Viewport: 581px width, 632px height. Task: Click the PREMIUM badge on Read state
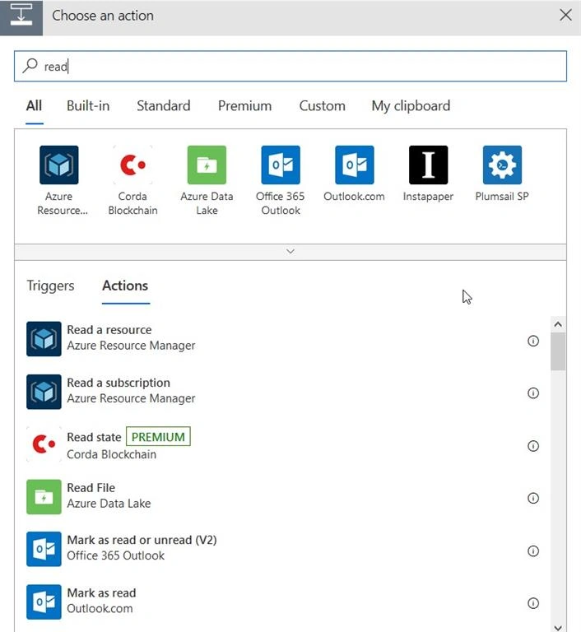coord(158,437)
